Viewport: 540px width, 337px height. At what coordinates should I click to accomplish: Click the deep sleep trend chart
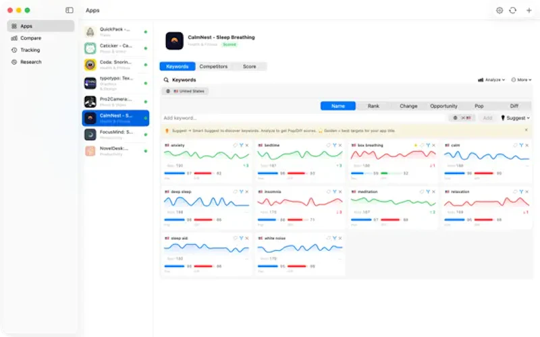207,202
